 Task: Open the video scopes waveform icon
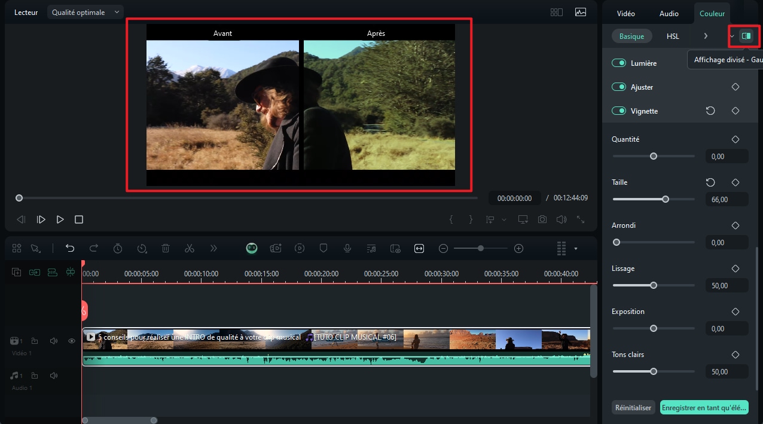pos(581,12)
